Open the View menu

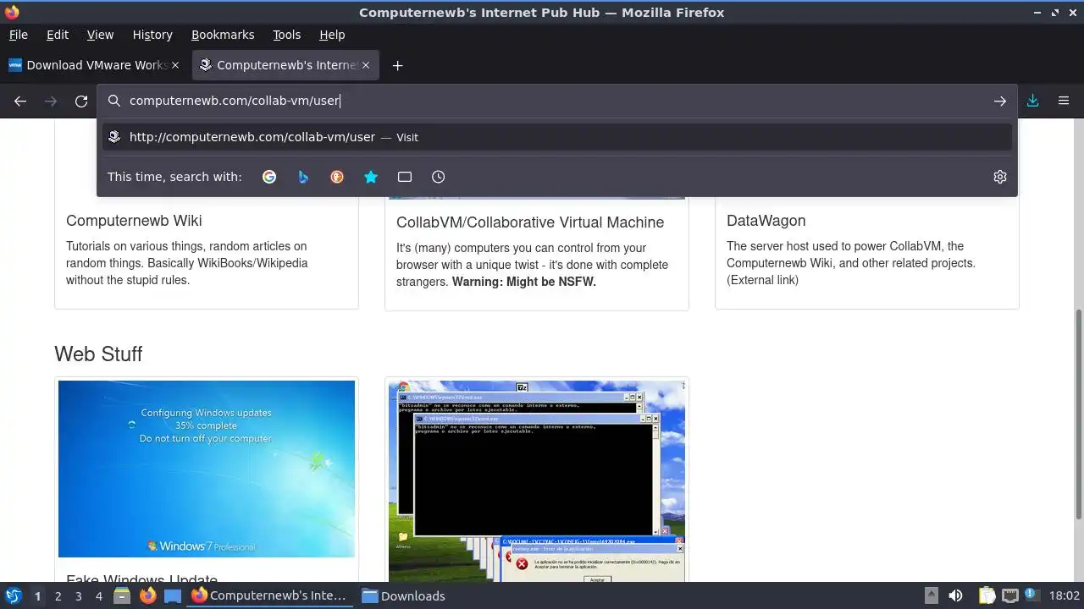(x=100, y=35)
